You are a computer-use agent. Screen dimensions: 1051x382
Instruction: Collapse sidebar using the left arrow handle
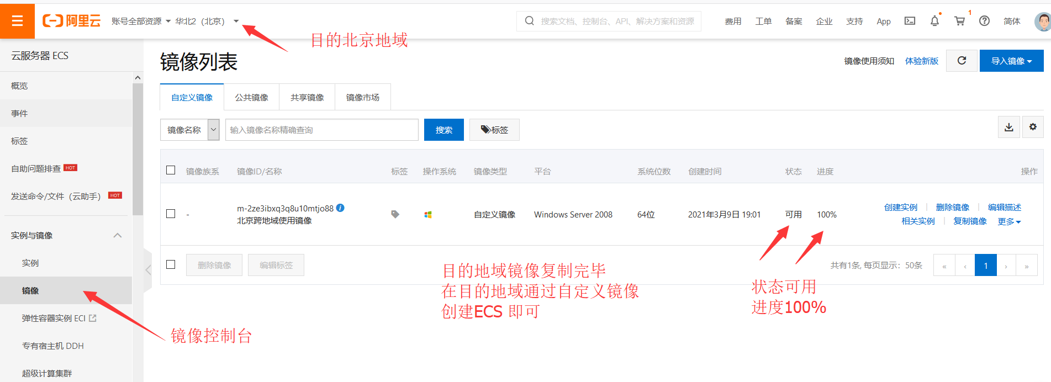point(147,270)
